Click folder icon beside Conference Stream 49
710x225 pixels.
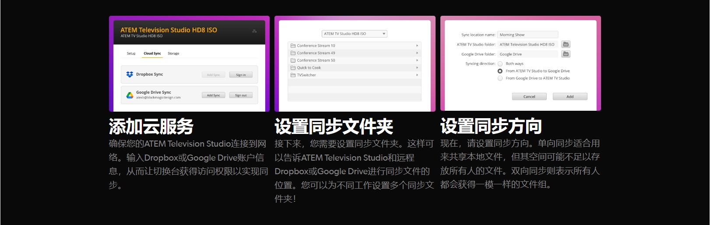click(x=293, y=53)
